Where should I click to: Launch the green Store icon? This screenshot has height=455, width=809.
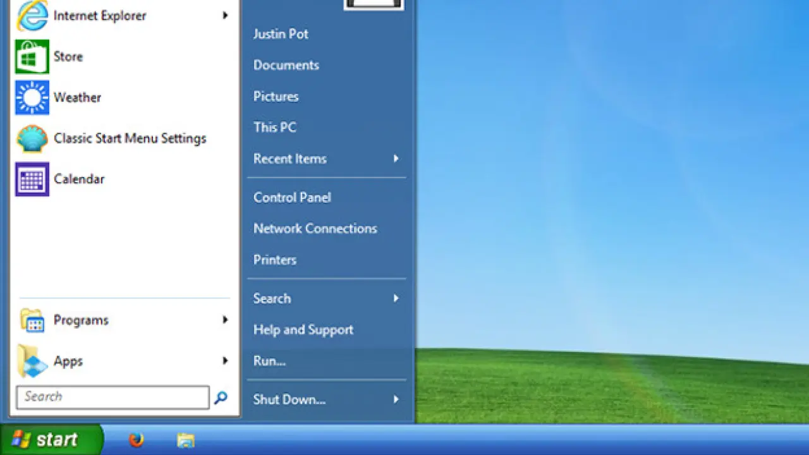(32, 57)
